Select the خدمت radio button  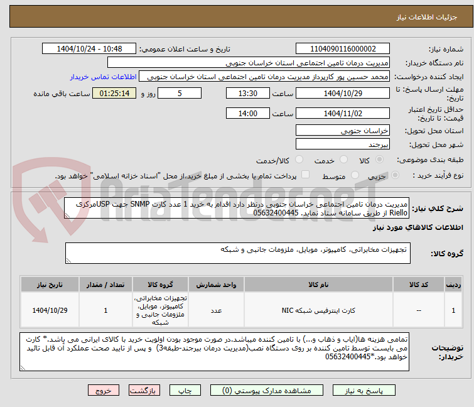click(343, 160)
